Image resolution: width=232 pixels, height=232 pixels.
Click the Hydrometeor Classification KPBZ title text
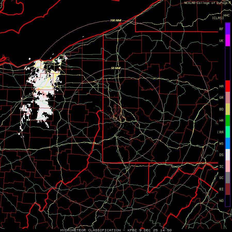[116, 230]
